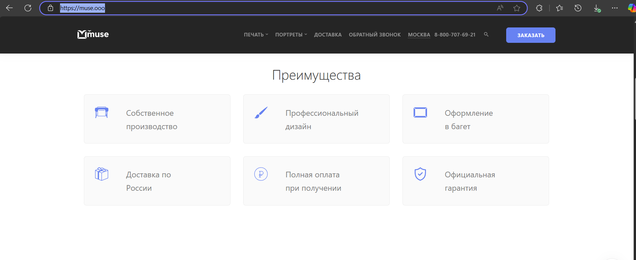Open browser History icon
The height and width of the screenshot is (260, 636).
(x=578, y=8)
